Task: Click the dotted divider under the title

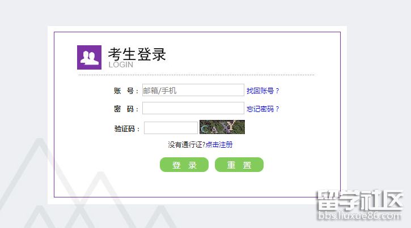Action: point(196,74)
